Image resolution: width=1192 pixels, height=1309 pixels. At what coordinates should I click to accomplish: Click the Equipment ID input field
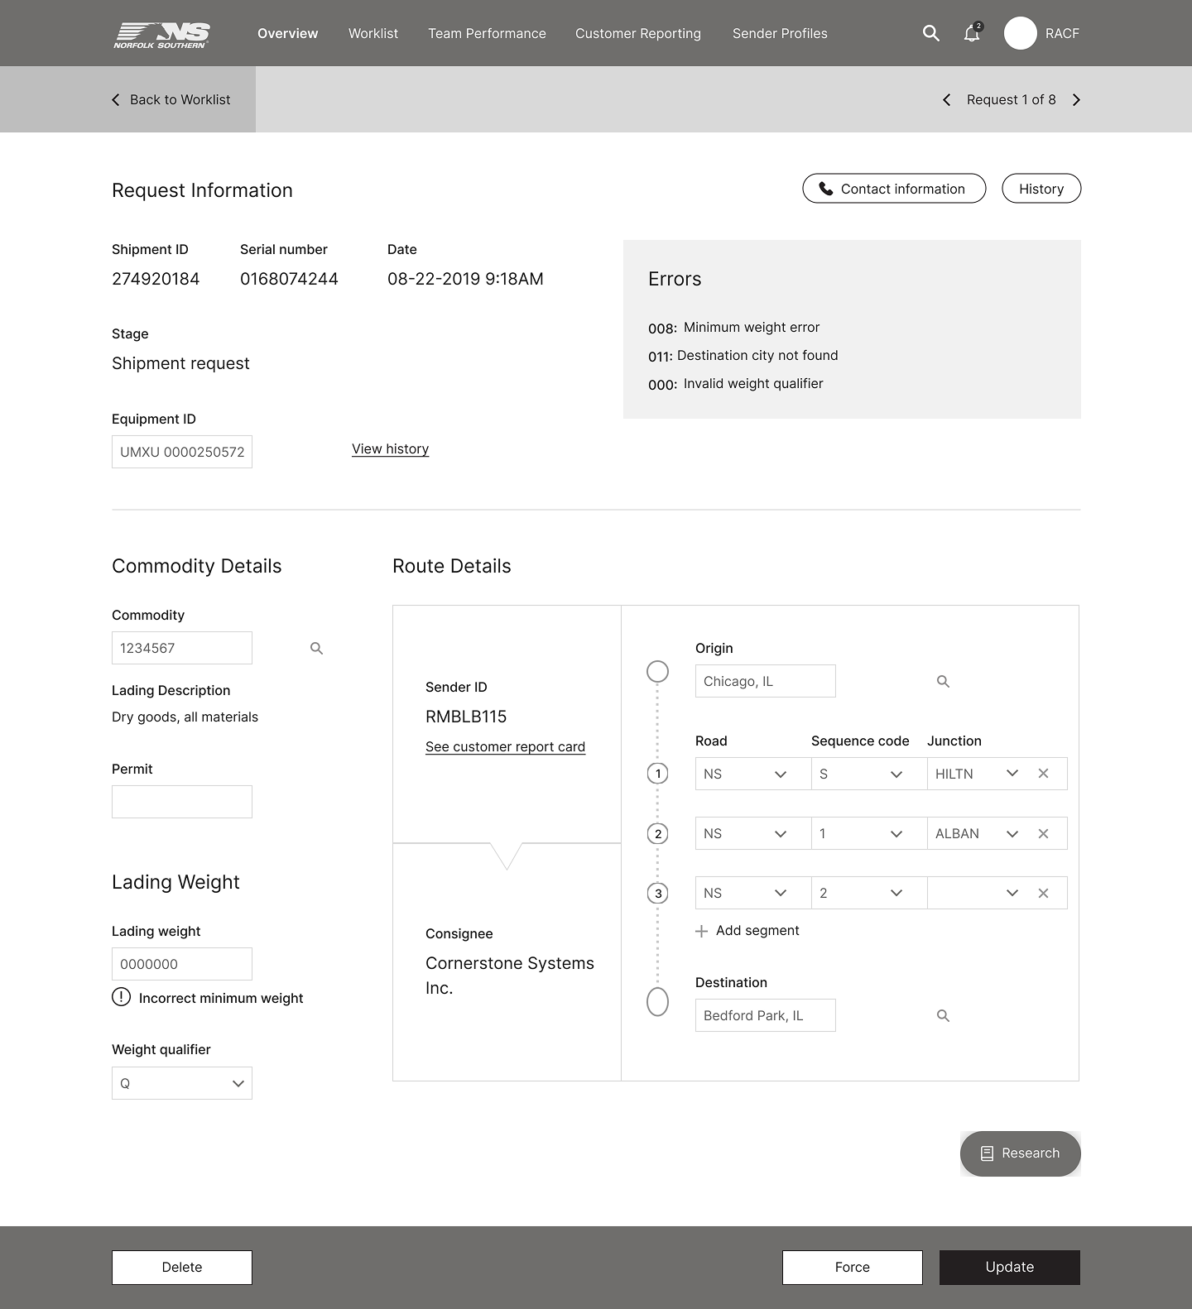[x=182, y=452]
